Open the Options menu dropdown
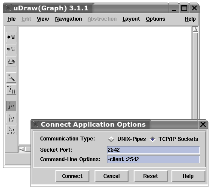The height and width of the screenshot is (190, 211). [x=156, y=19]
